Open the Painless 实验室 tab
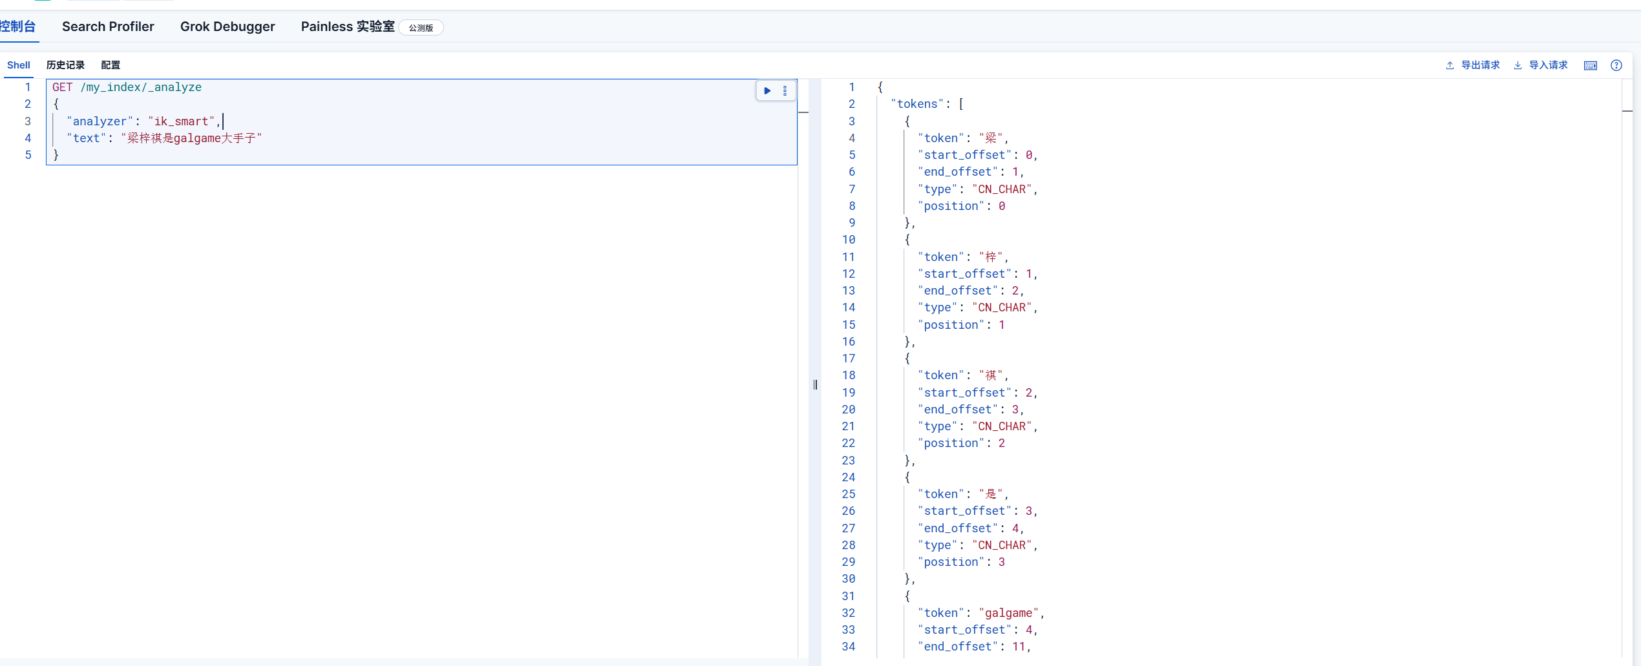The width and height of the screenshot is (1641, 666). point(348,26)
